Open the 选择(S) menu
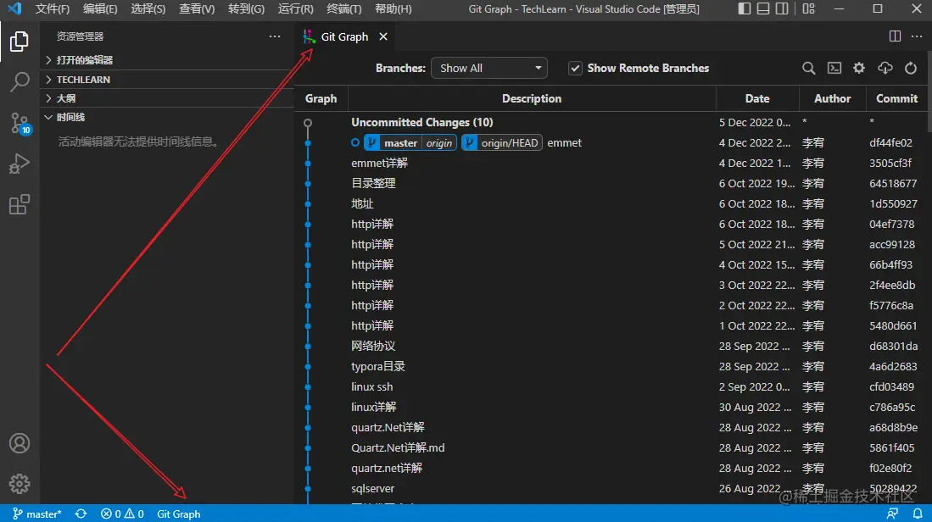Screen dimensions: 932x522 click(148, 9)
